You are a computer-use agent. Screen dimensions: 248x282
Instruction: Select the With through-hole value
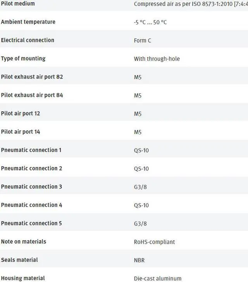coord(157,59)
